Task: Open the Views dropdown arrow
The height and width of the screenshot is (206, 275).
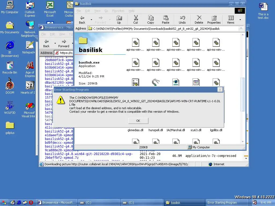Action: 240,20
